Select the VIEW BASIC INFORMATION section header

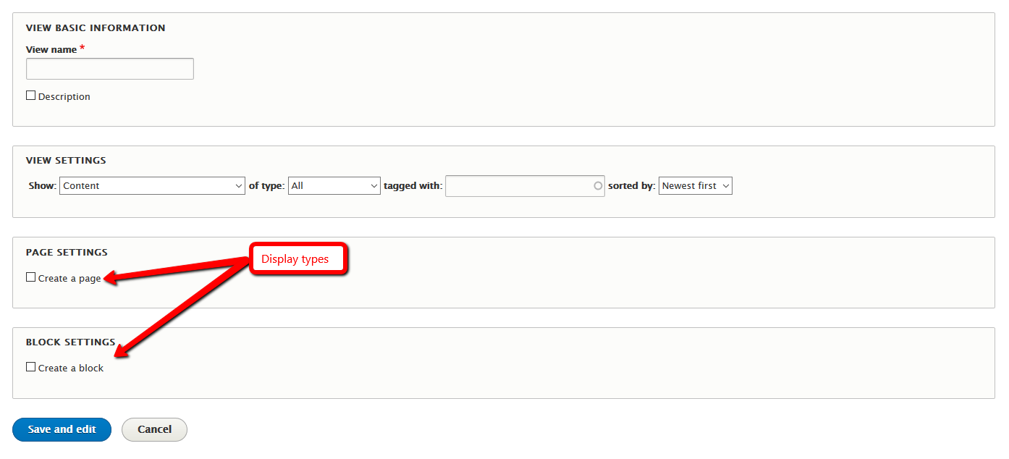click(95, 28)
